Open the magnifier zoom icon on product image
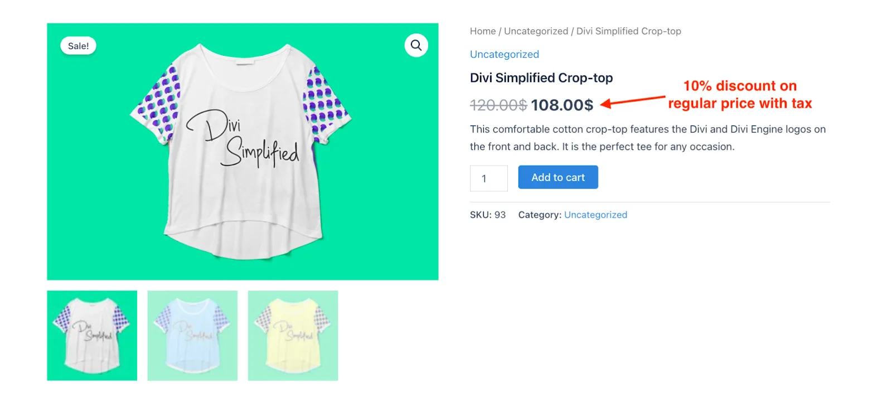 click(416, 45)
